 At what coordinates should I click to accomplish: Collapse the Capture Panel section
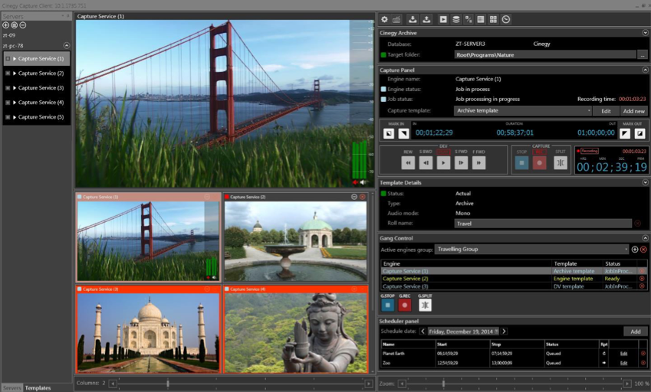(x=645, y=70)
